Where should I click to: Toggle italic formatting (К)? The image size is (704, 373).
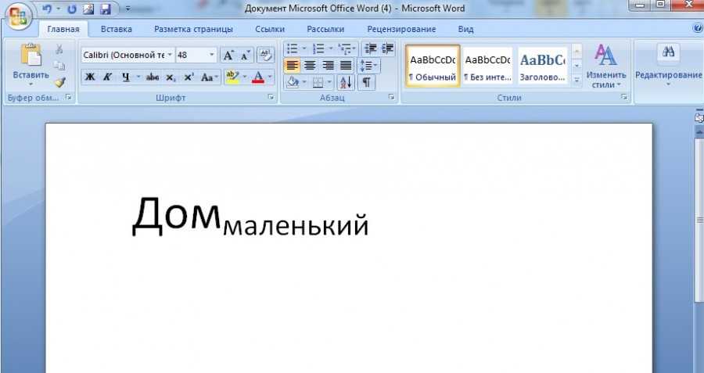pos(106,77)
